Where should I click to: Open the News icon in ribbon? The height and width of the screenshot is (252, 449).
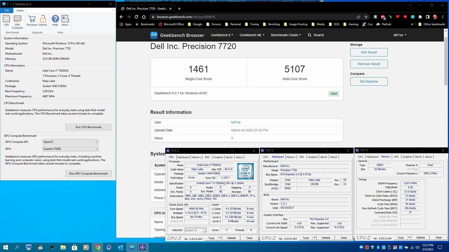click(x=65, y=21)
